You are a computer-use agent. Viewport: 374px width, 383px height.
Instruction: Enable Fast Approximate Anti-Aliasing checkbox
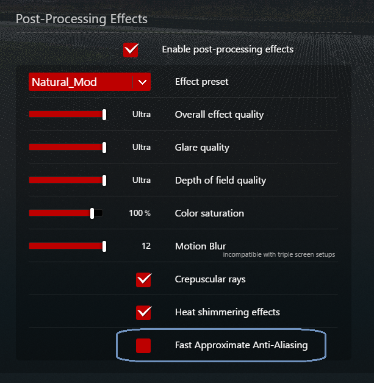pos(143,345)
